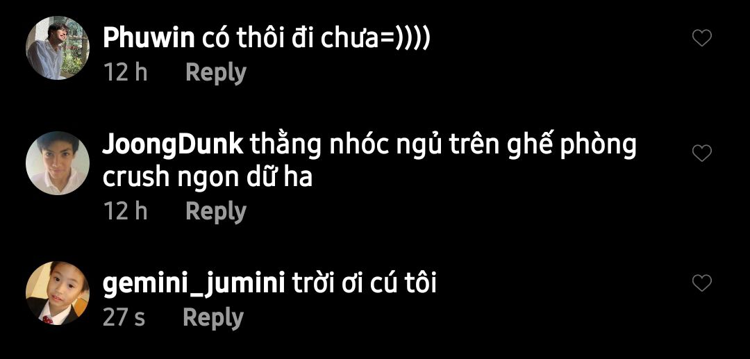
Task: View gemini_jumini's profile photo
Action: [x=58, y=293]
